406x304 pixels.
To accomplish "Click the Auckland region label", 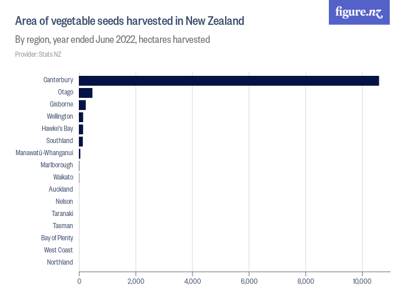I will (x=61, y=189).
